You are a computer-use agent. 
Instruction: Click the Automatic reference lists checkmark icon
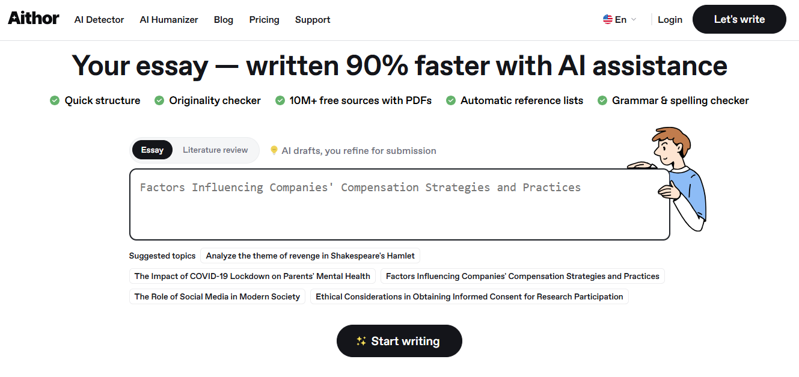tap(451, 100)
